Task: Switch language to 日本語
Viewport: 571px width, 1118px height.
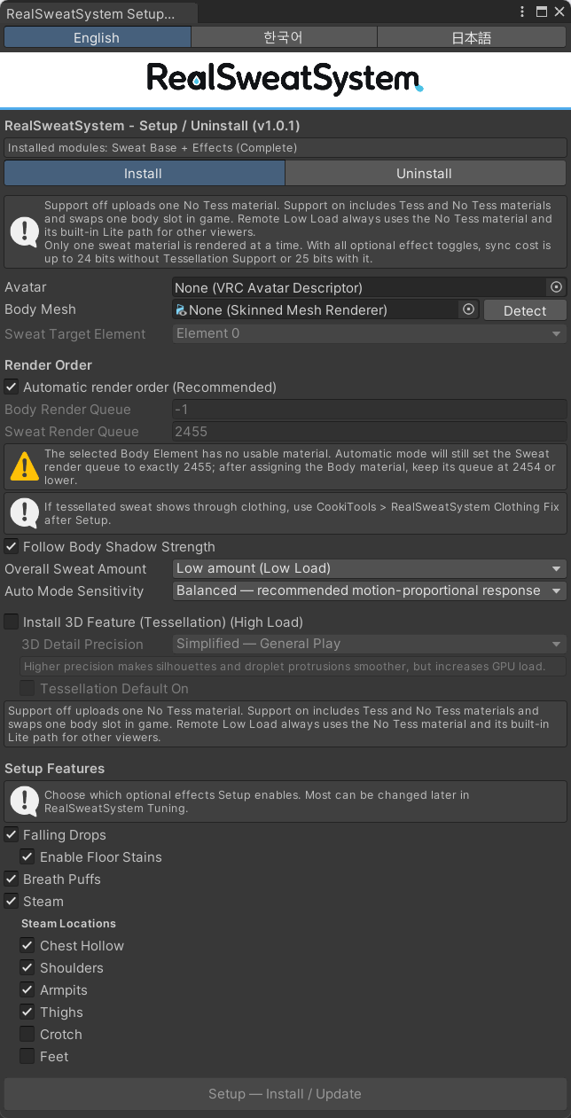Action: click(x=472, y=37)
